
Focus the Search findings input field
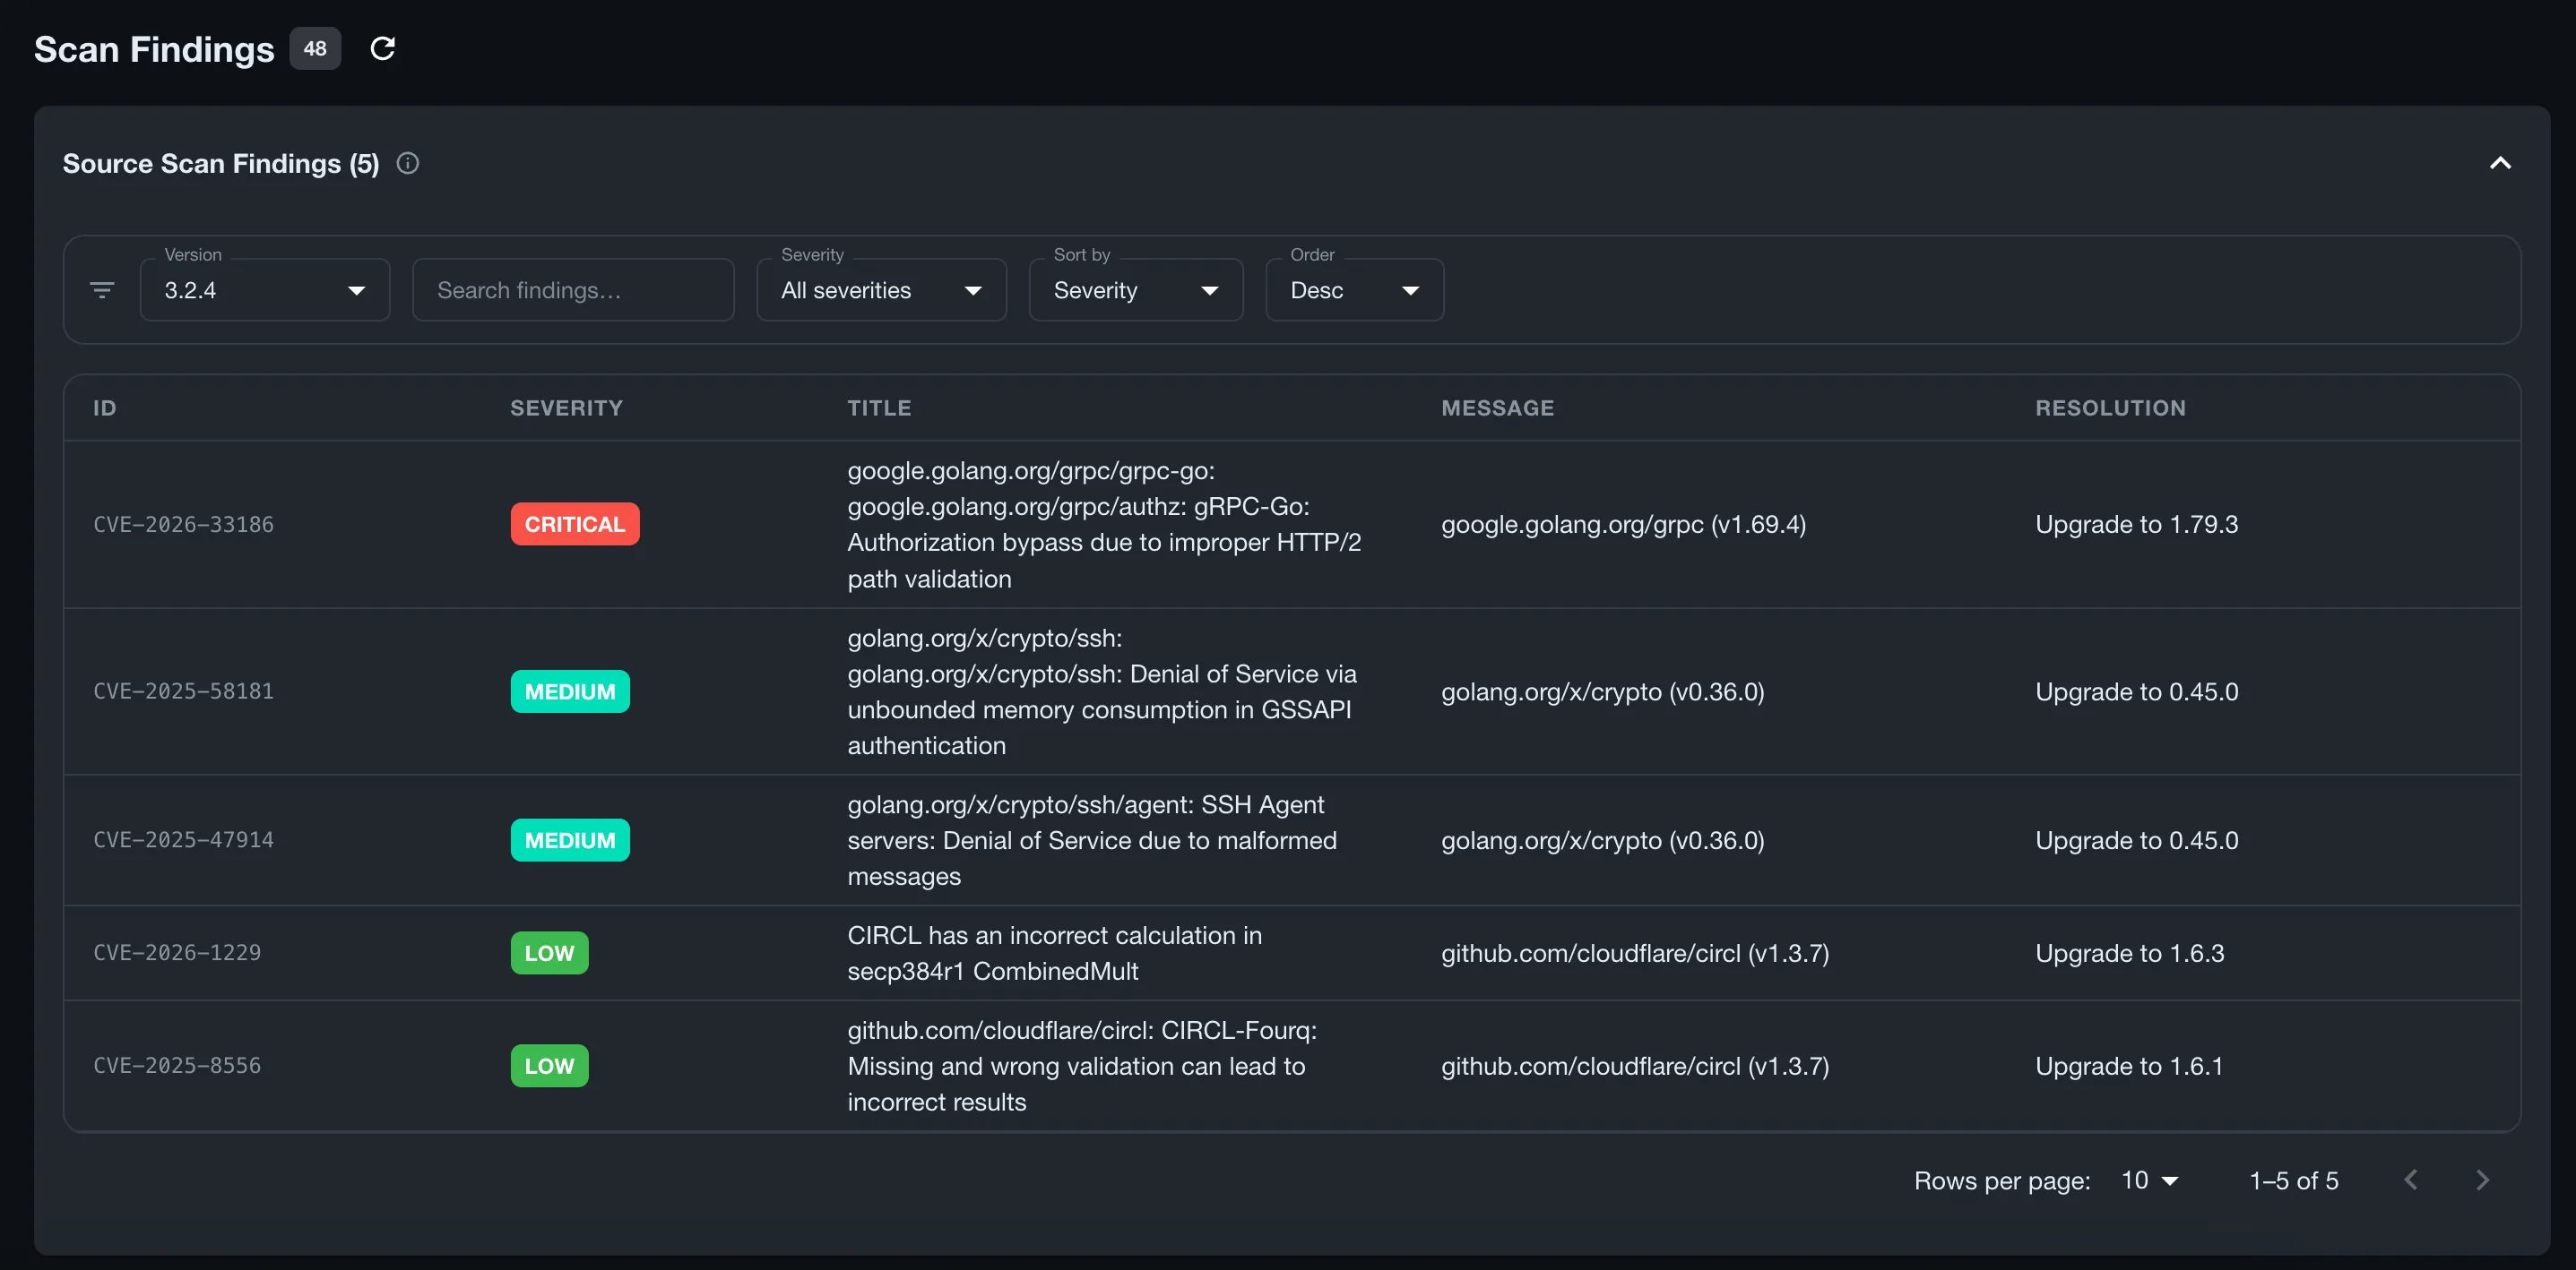coord(573,290)
